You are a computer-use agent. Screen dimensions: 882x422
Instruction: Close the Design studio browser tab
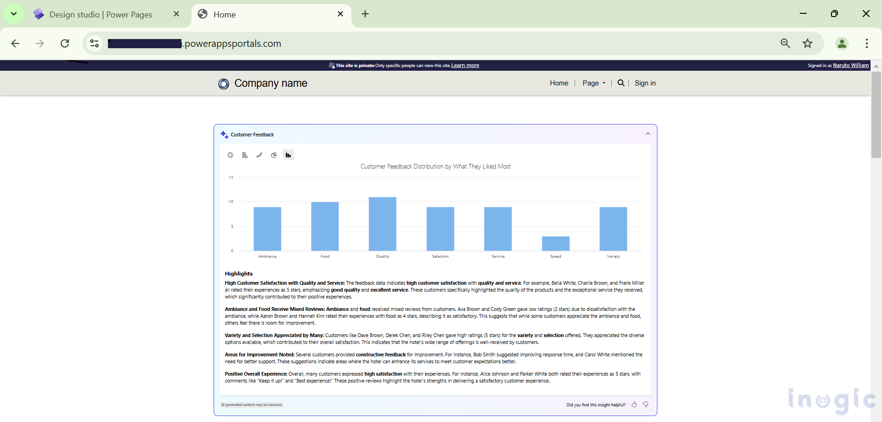(176, 14)
